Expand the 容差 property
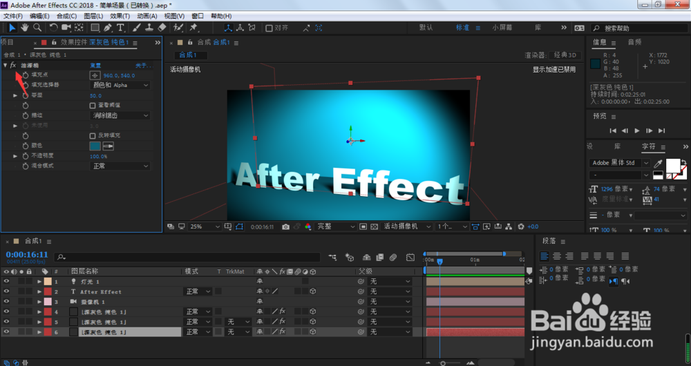Image resolution: width=691 pixels, height=366 pixels. coord(15,95)
